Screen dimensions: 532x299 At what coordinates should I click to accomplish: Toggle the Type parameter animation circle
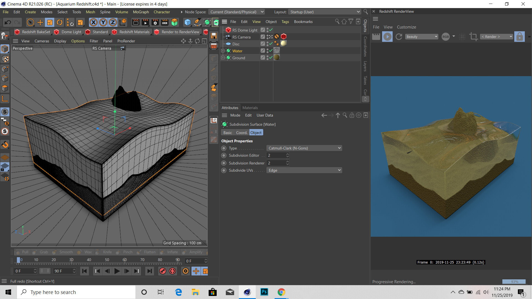(x=224, y=148)
